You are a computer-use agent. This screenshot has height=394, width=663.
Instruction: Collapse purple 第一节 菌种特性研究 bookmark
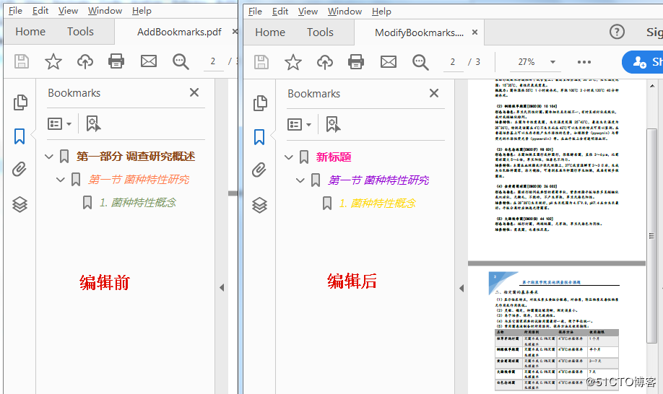click(300, 180)
